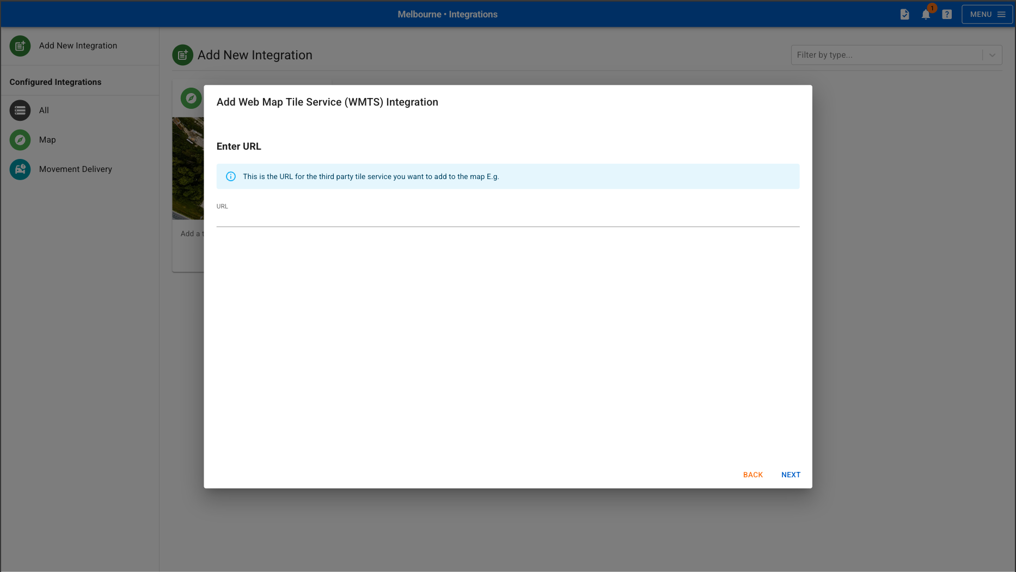Click the page heading Add New Integration icon
The width and height of the screenshot is (1016, 572).
point(182,55)
